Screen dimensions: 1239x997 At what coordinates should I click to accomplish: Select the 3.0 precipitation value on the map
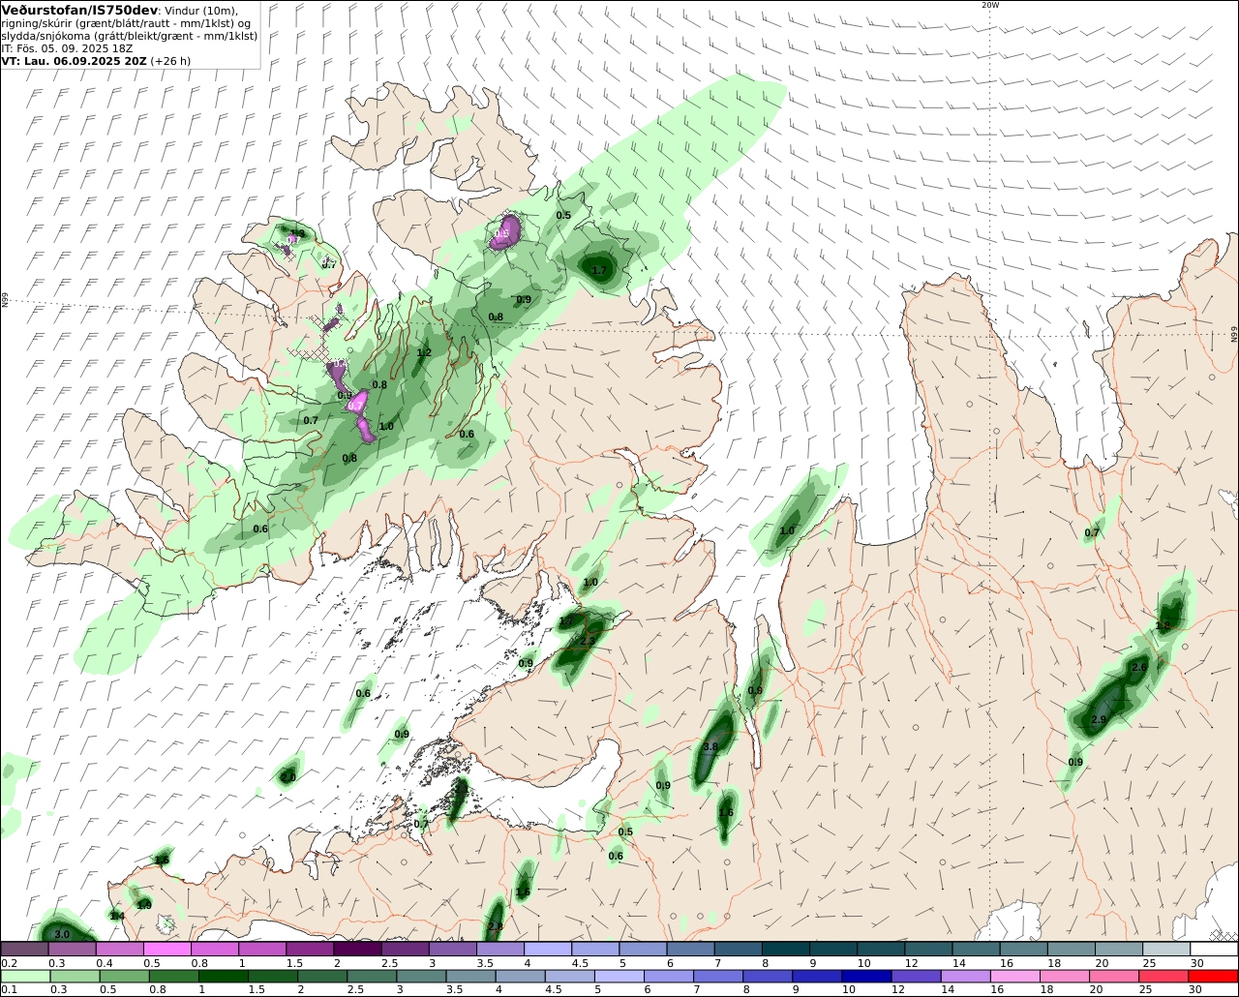(x=62, y=934)
